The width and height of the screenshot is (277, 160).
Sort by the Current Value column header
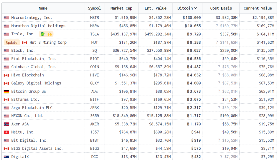point(257,8)
